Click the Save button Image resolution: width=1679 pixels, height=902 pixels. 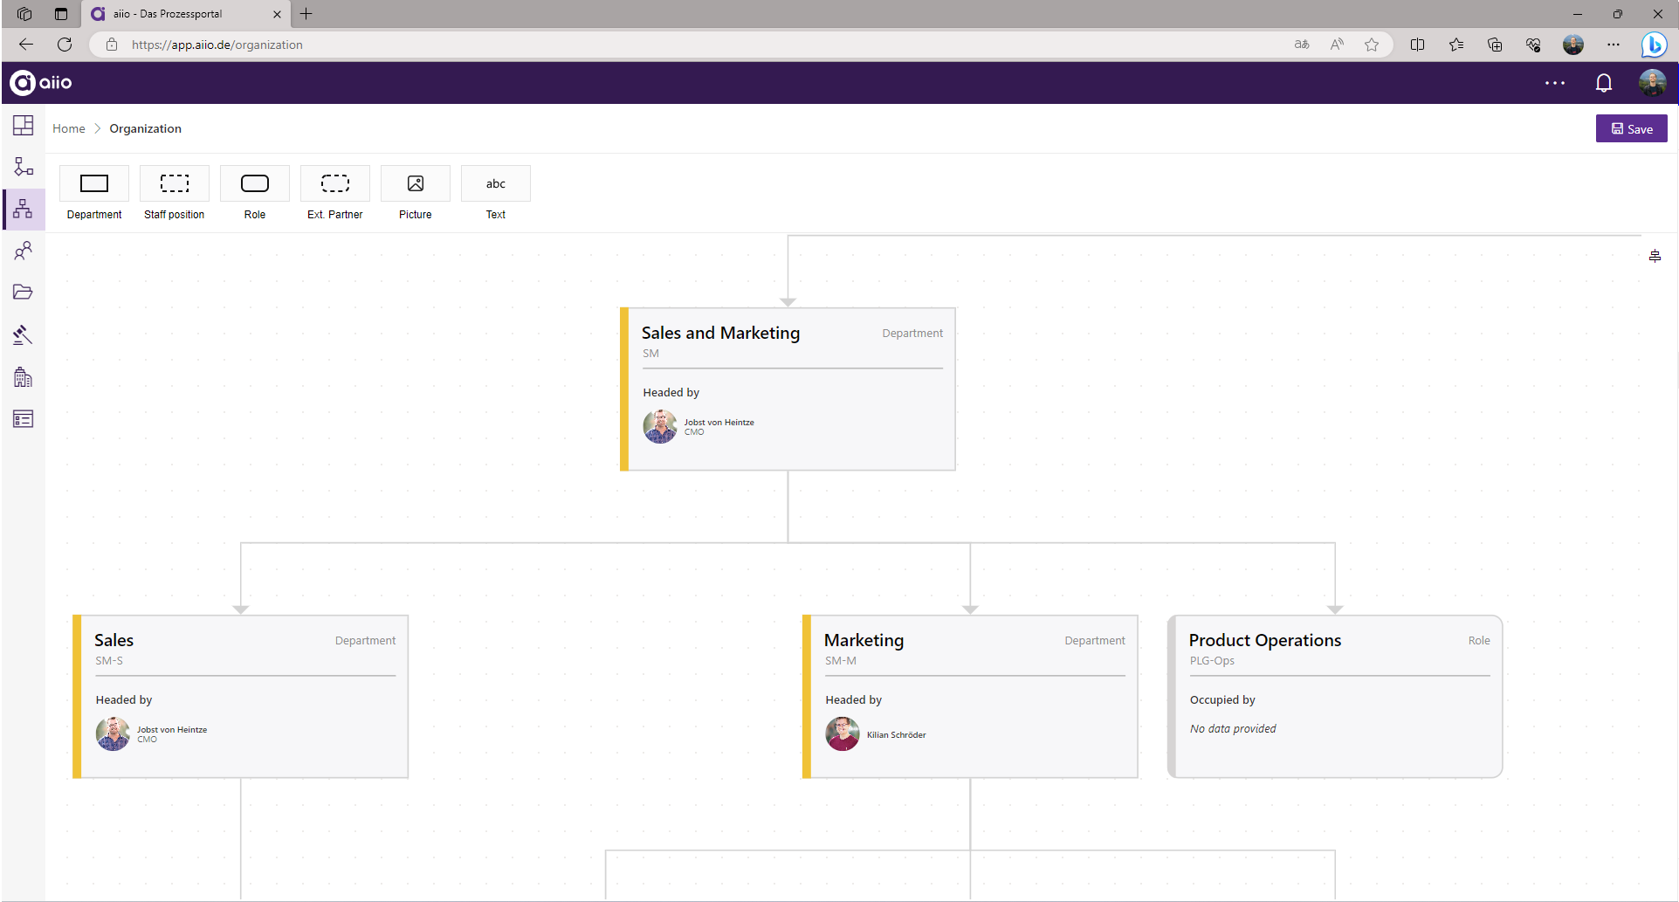(1631, 127)
